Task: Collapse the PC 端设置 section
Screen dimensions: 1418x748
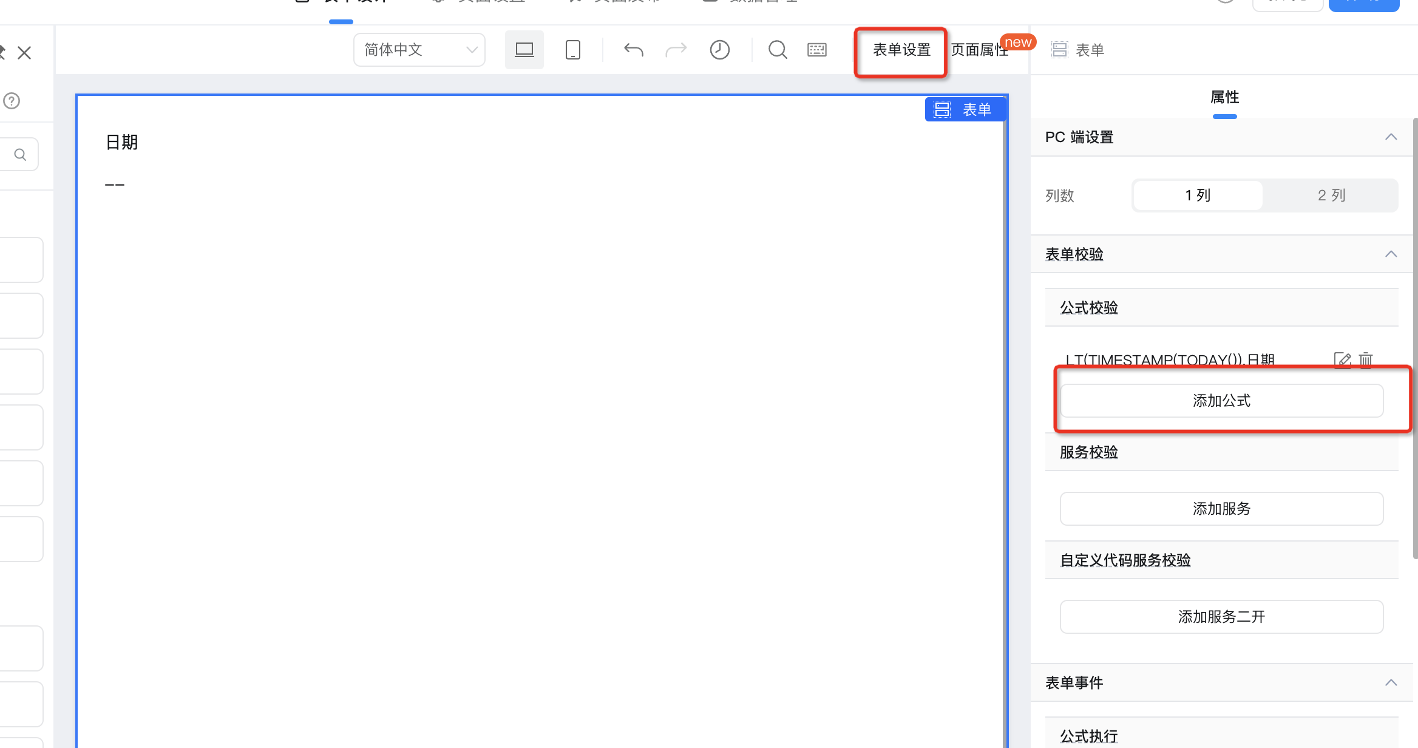Action: (x=1391, y=137)
